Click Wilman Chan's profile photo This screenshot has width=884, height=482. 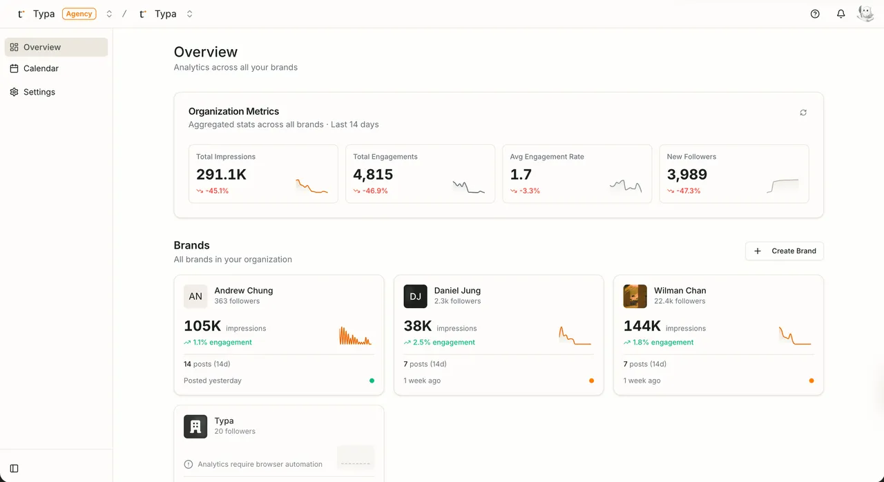pyautogui.click(x=635, y=296)
